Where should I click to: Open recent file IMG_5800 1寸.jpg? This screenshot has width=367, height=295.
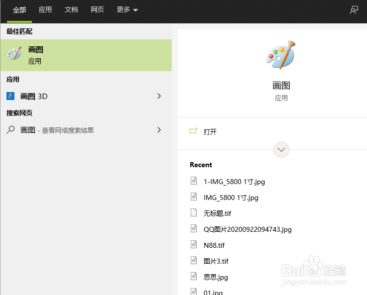click(231, 197)
